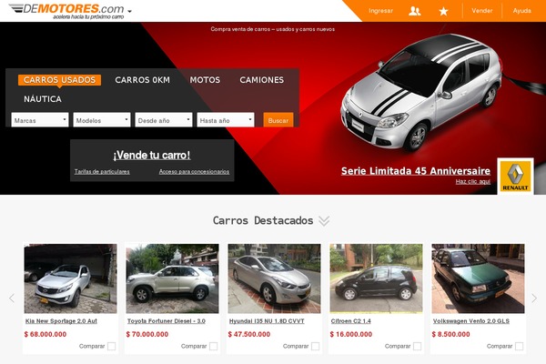Viewport: 546px width, 364px height.
Task: Open the Modelos dropdown
Action: 102,120
